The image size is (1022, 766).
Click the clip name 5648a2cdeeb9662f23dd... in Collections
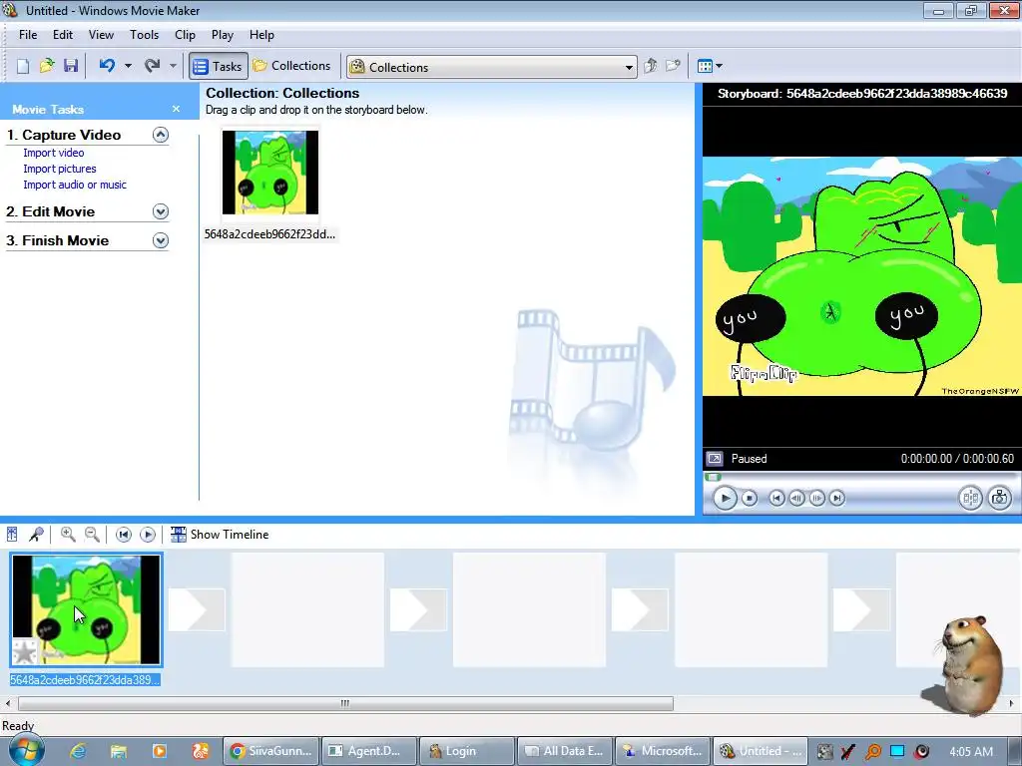click(269, 234)
